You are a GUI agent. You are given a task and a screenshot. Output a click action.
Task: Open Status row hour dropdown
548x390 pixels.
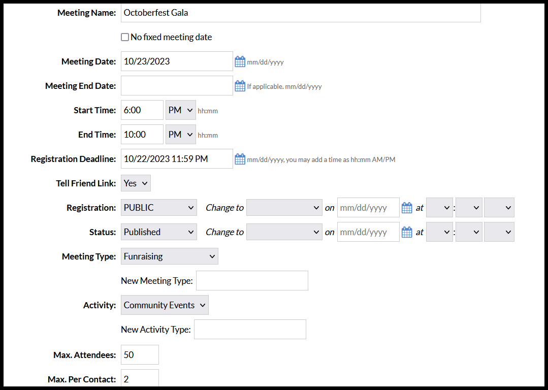(440, 232)
